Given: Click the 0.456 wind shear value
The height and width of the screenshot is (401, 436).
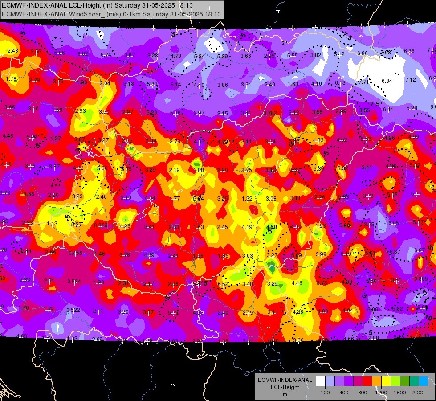Looking at the screenshot, I should click(75, 253).
